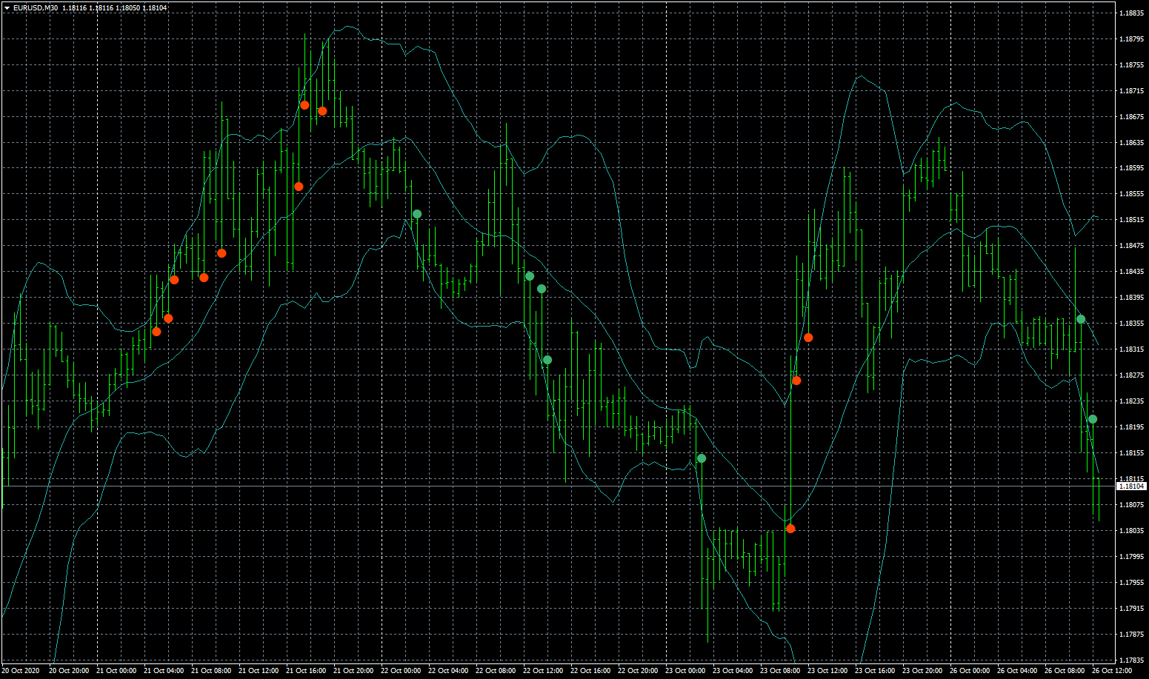Viewport: 1149px width, 679px height.
Task: Click price axis label 1.18555
Action: pos(1130,194)
